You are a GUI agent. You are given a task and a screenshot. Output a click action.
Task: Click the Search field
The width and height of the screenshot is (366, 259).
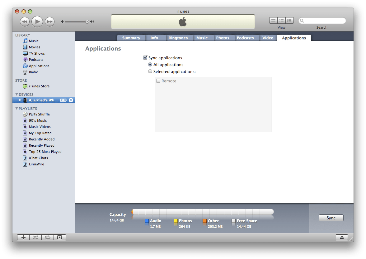(322, 21)
